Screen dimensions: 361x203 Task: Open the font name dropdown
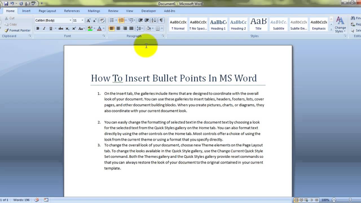(70, 20)
